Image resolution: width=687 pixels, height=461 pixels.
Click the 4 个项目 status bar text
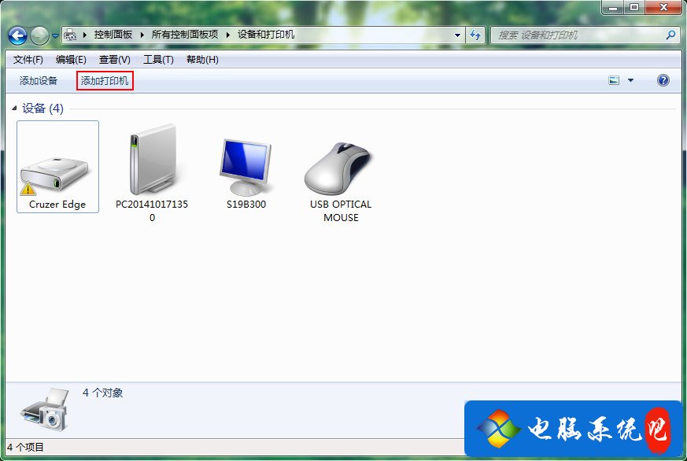point(26,448)
